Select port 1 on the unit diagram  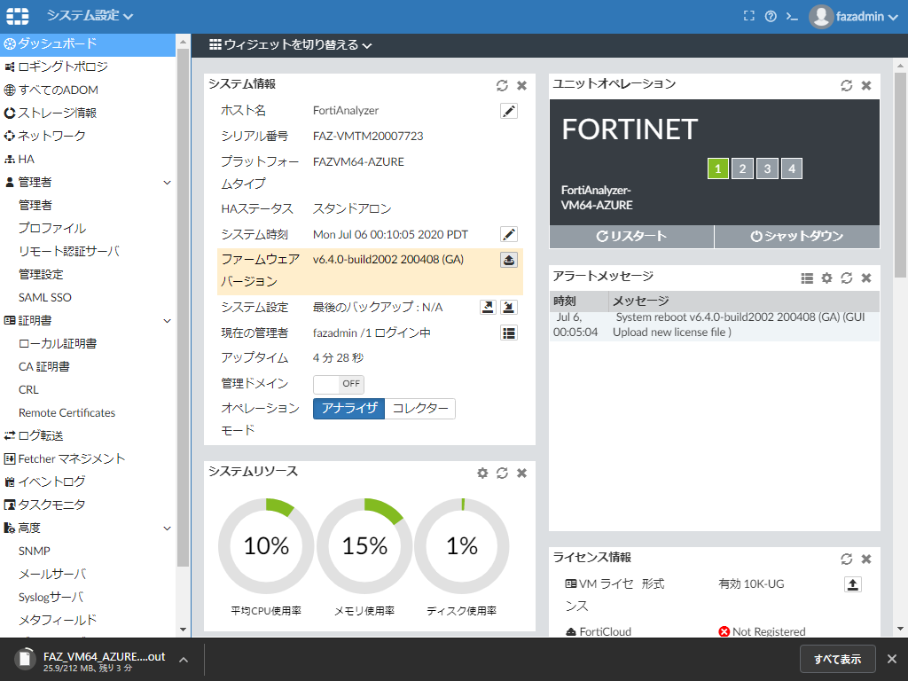tap(717, 168)
